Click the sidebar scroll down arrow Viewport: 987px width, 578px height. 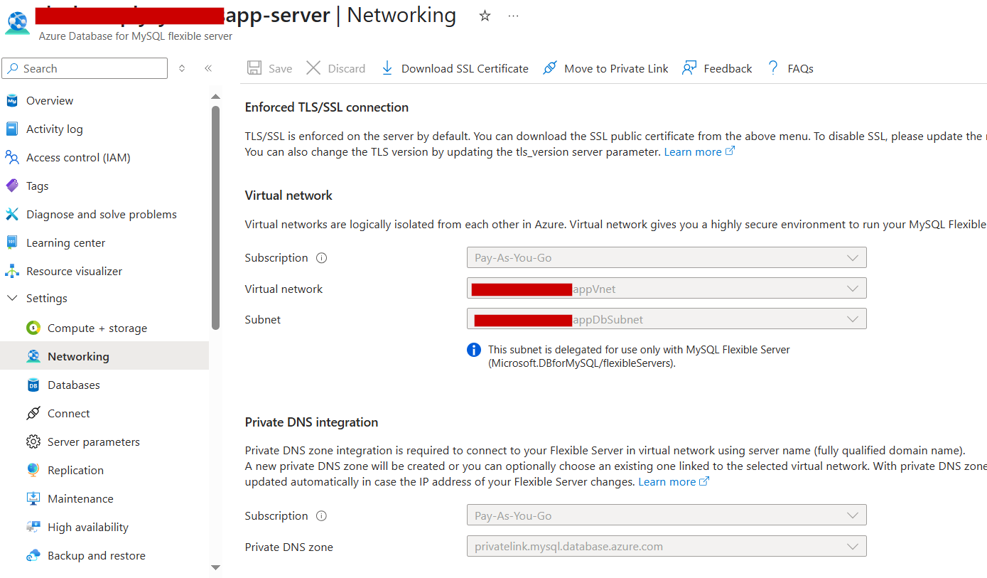(x=216, y=567)
